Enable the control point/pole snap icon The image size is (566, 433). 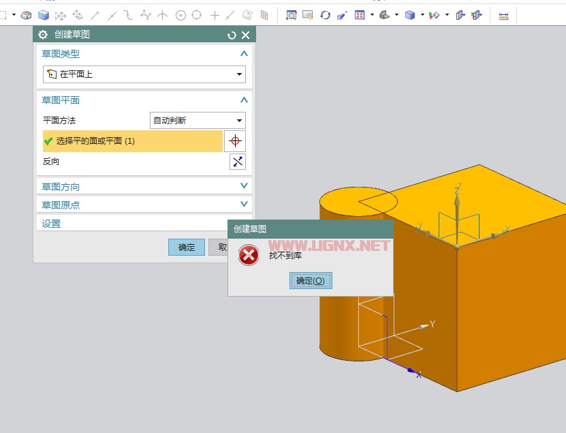point(146,15)
